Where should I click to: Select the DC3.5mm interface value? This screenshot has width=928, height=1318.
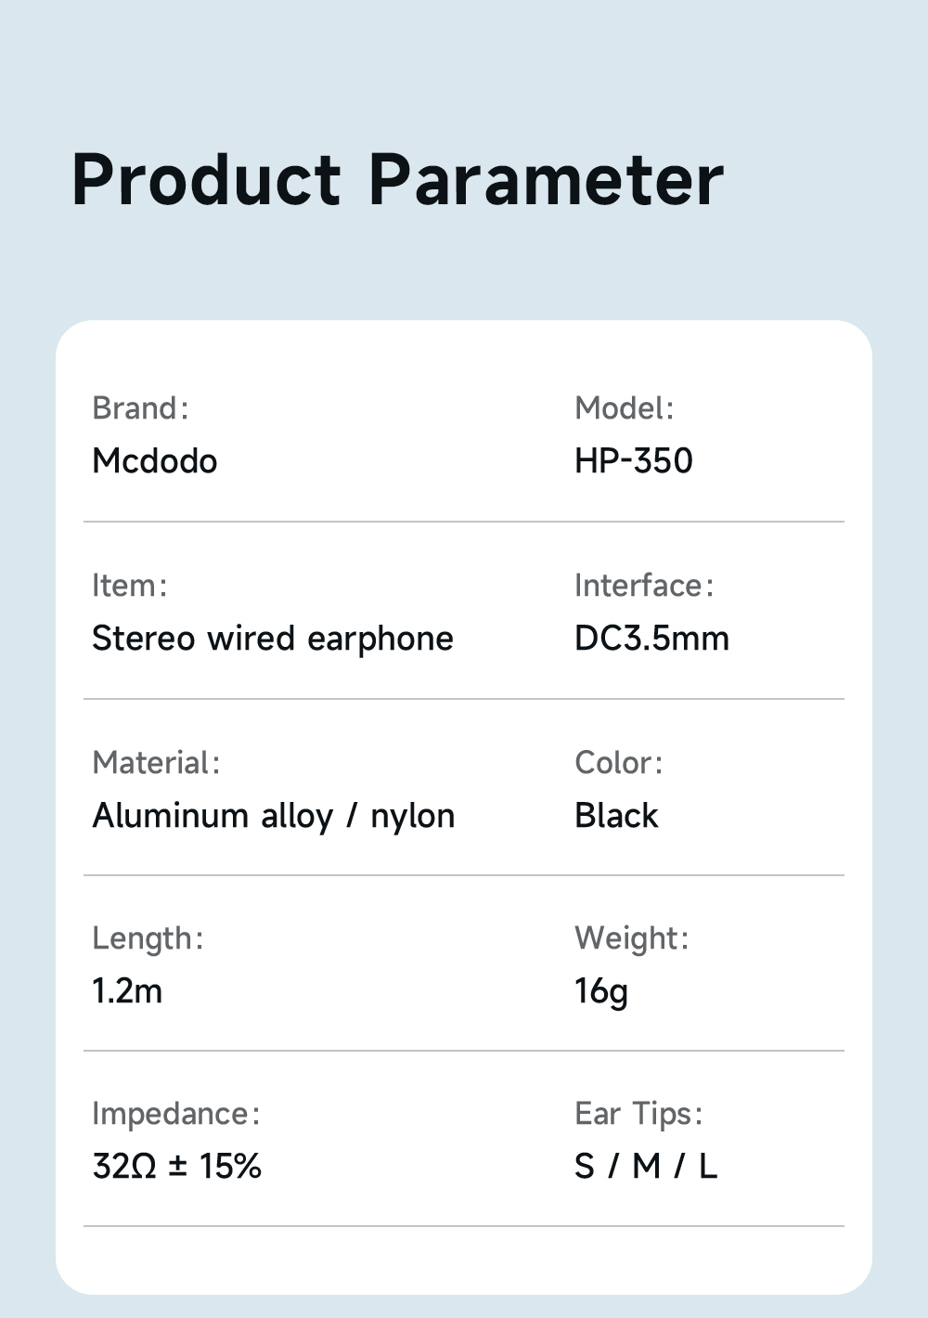[x=651, y=639]
